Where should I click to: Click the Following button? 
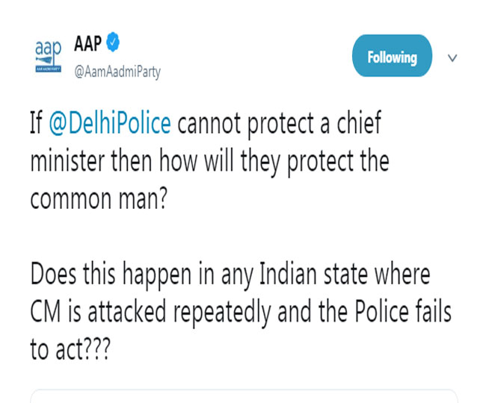point(391,57)
